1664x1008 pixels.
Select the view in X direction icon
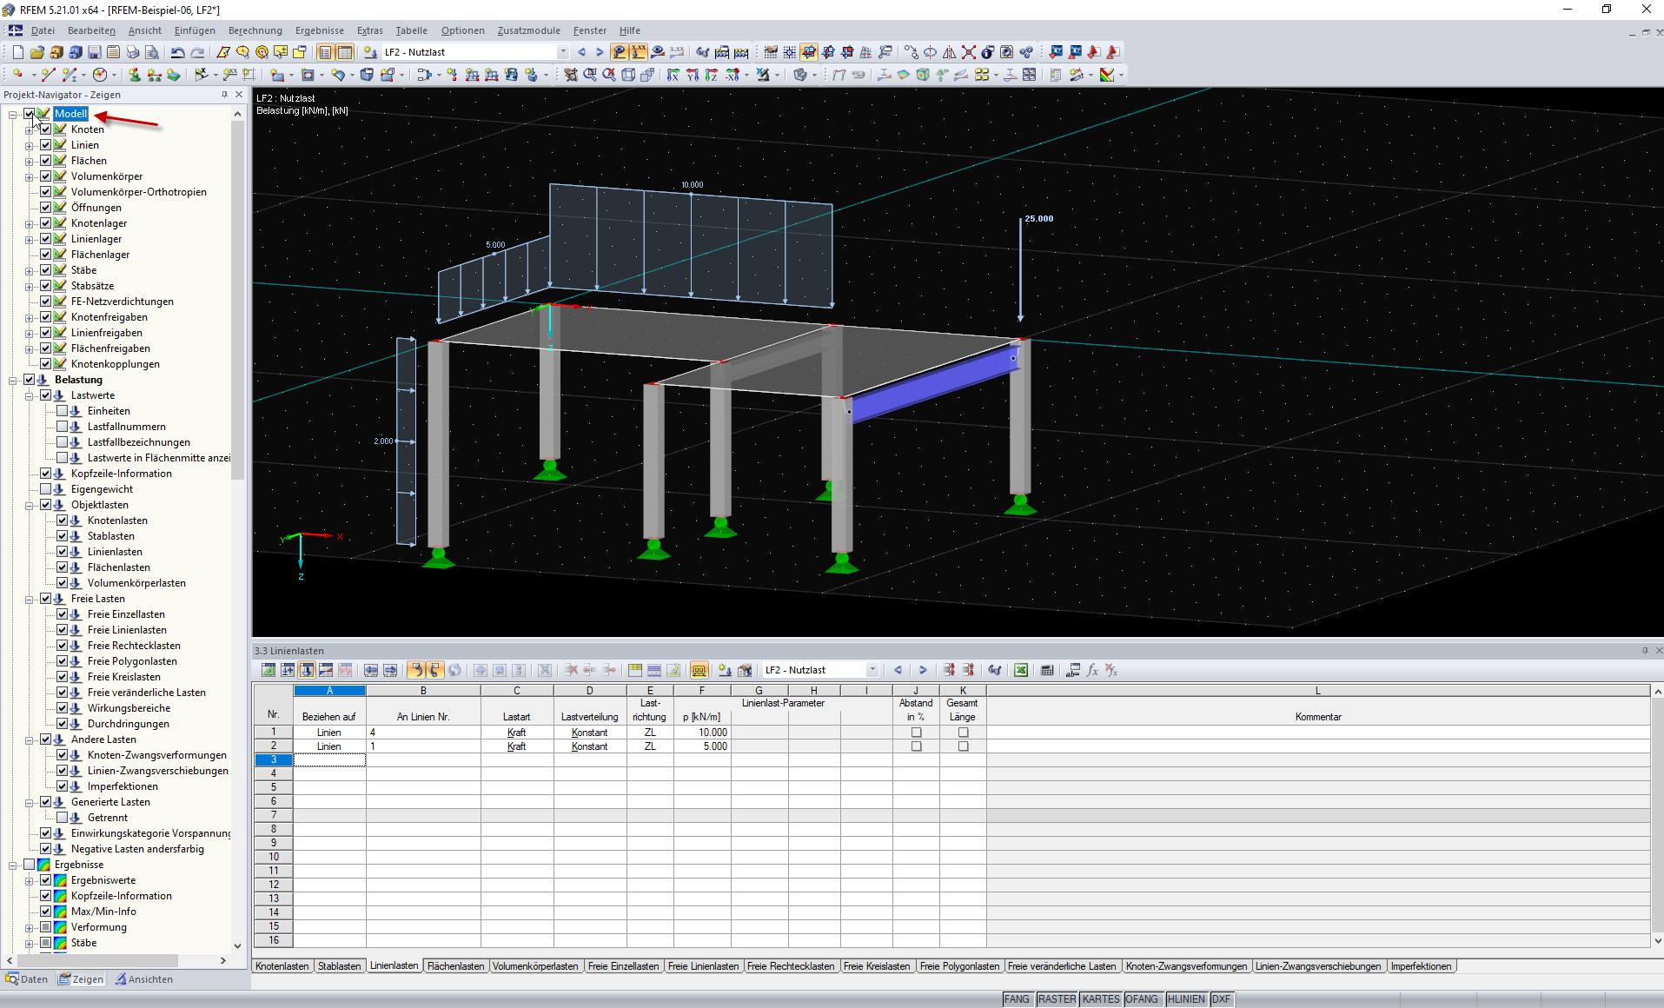673,75
